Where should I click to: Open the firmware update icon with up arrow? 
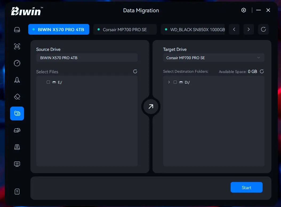(x=17, y=147)
